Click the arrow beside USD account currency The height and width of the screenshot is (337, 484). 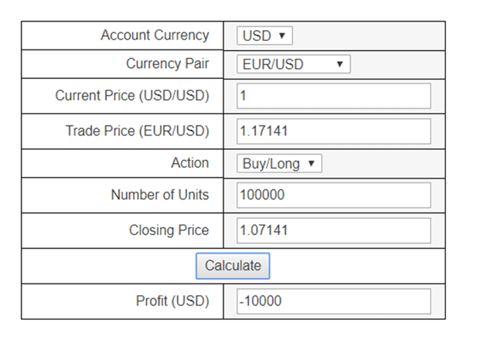(281, 36)
